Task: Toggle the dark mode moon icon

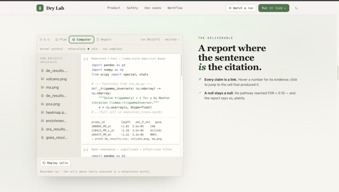Action: coord(297,8)
